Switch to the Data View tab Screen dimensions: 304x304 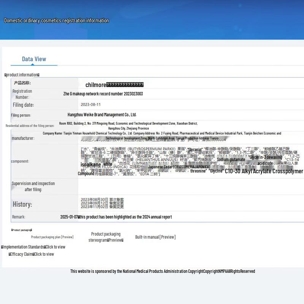click(x=34, y=59)
